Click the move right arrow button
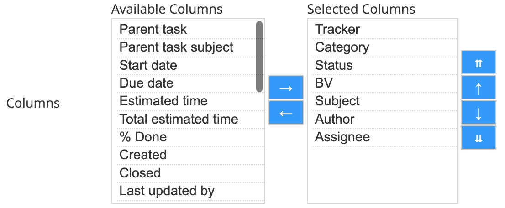The height and width of the screenshot is (208, 505). pos(286,88)
